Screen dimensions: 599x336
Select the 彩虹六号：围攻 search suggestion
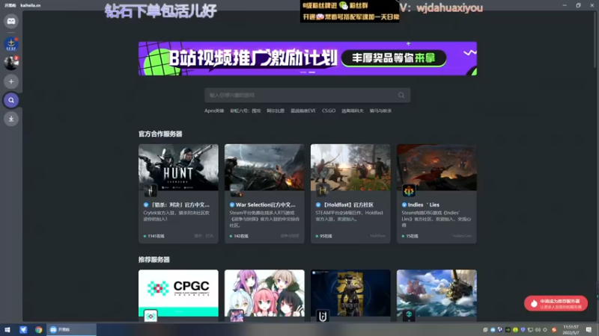pos(246,111)
